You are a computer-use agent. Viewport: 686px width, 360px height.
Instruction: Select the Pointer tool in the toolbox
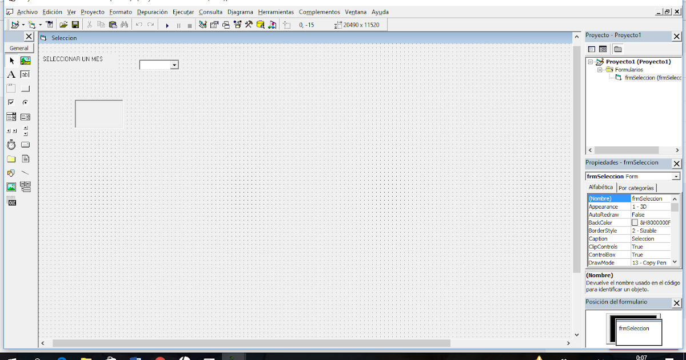(11, 60)
